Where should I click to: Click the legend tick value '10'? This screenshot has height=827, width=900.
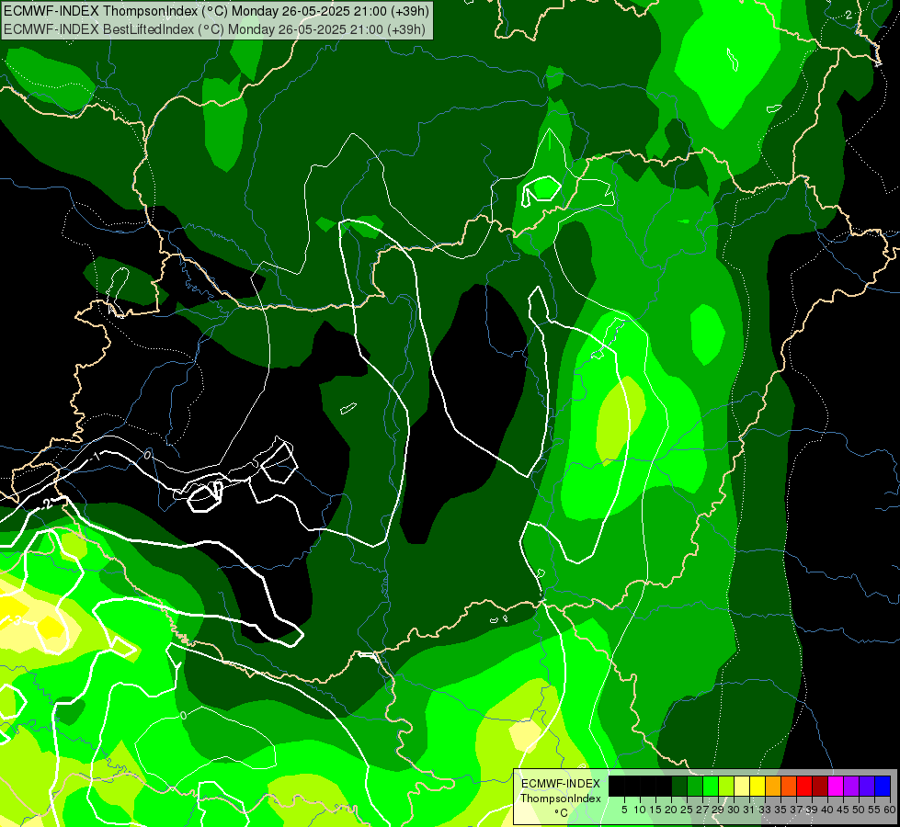coord(640,810)
